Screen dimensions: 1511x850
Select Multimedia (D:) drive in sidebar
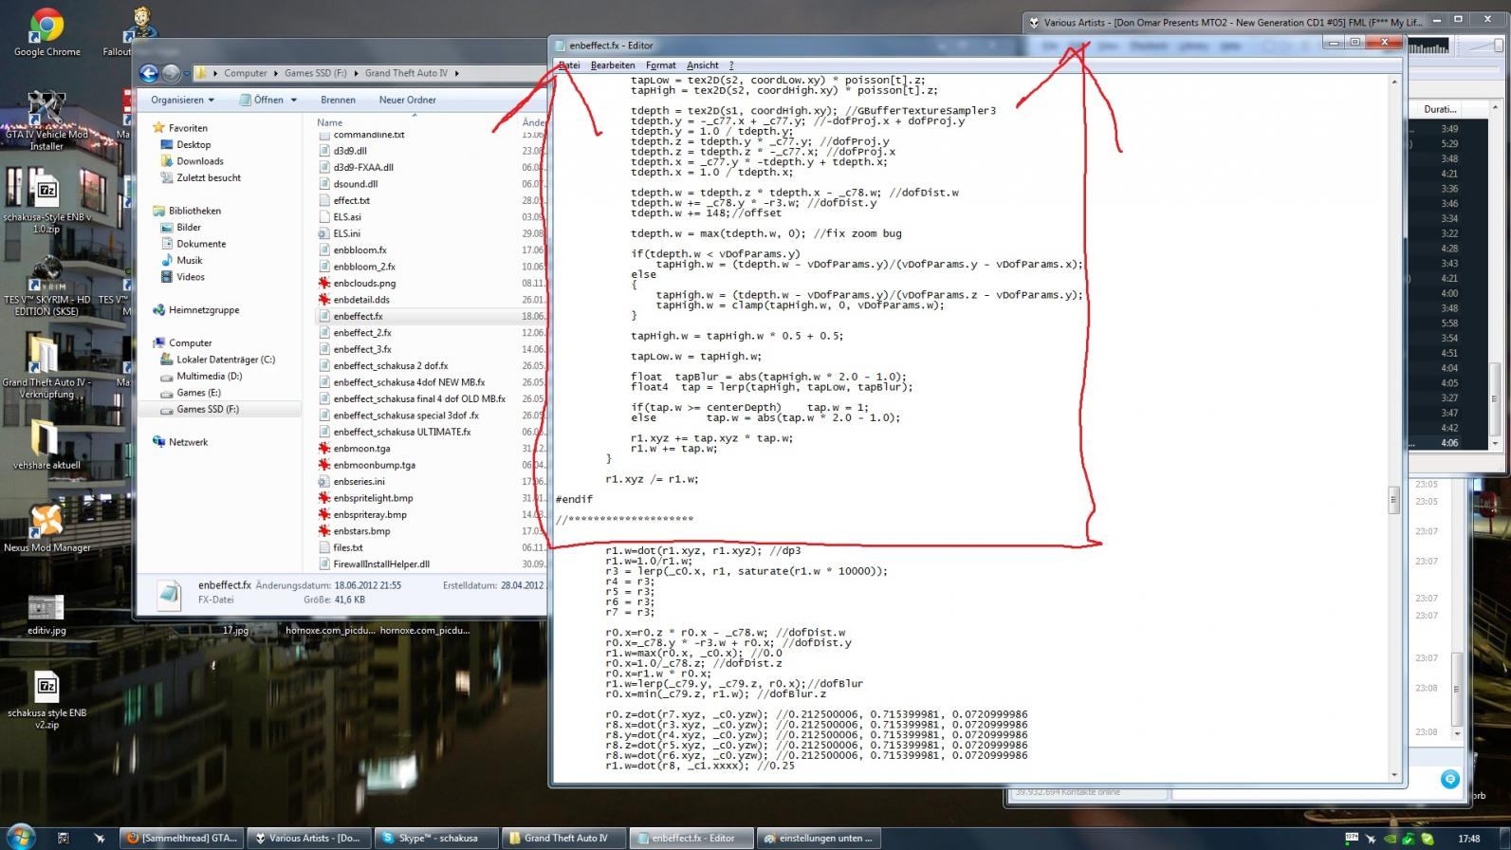201,376
